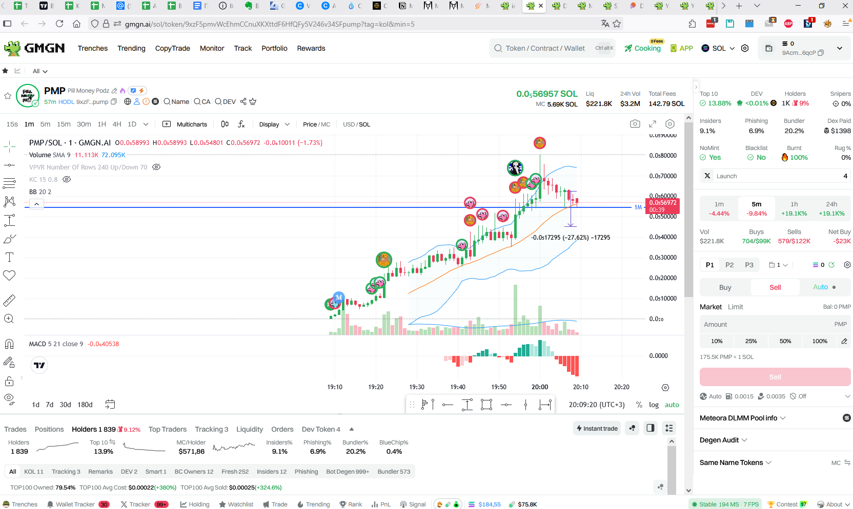This screenshot has width=853, height=509.
Task: Open the Fibonacci retracement tool
Action: (9, 183)
